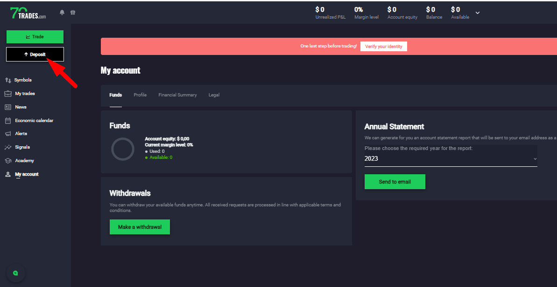
Task: Open the gift box icon
Action: 73,13
